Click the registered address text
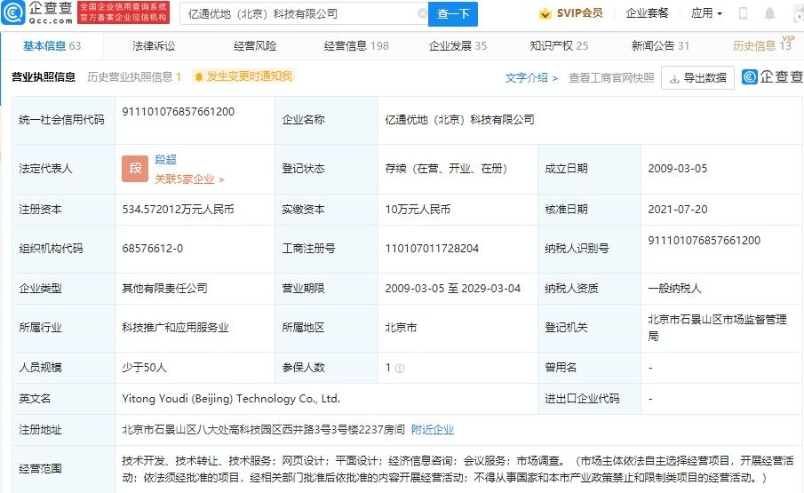This screenshot has height=493, width=804. pos(264,429)
